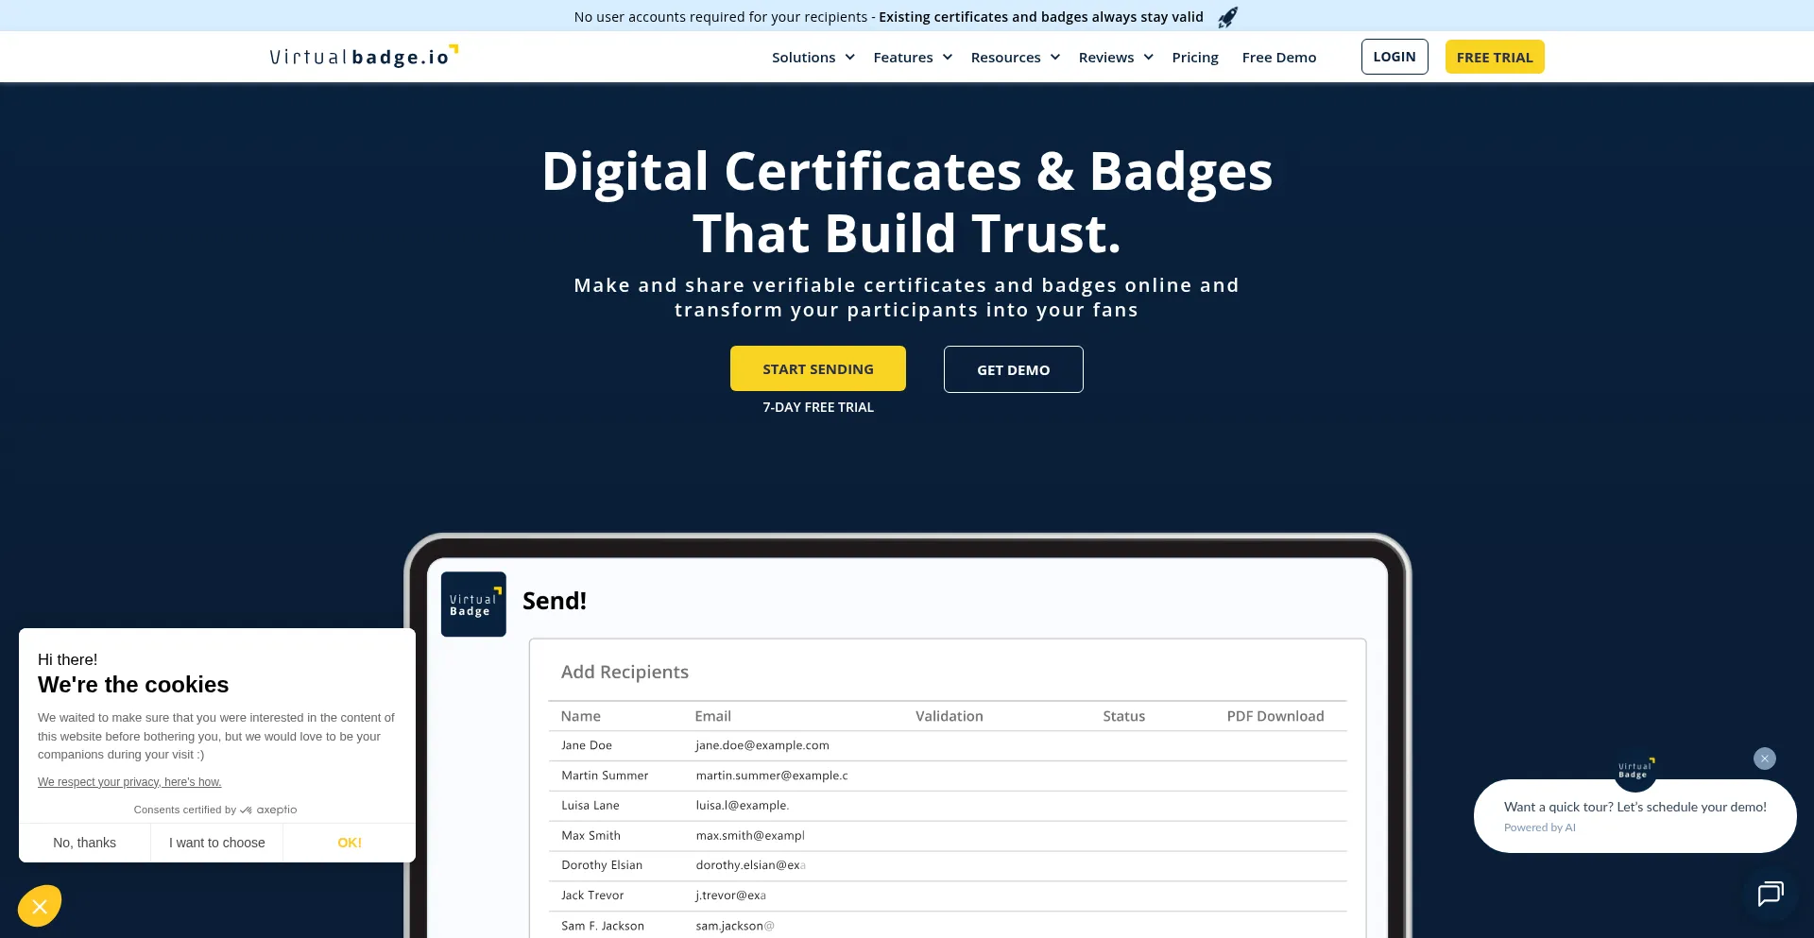Expand the Solutions dropdown menu
Screen dimensions: 1814x938
(x=813, y=58)
